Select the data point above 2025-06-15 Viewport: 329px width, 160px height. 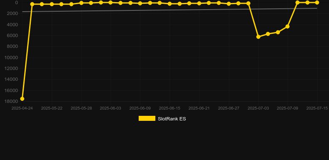pyautogui.click(x=169, y=4)
